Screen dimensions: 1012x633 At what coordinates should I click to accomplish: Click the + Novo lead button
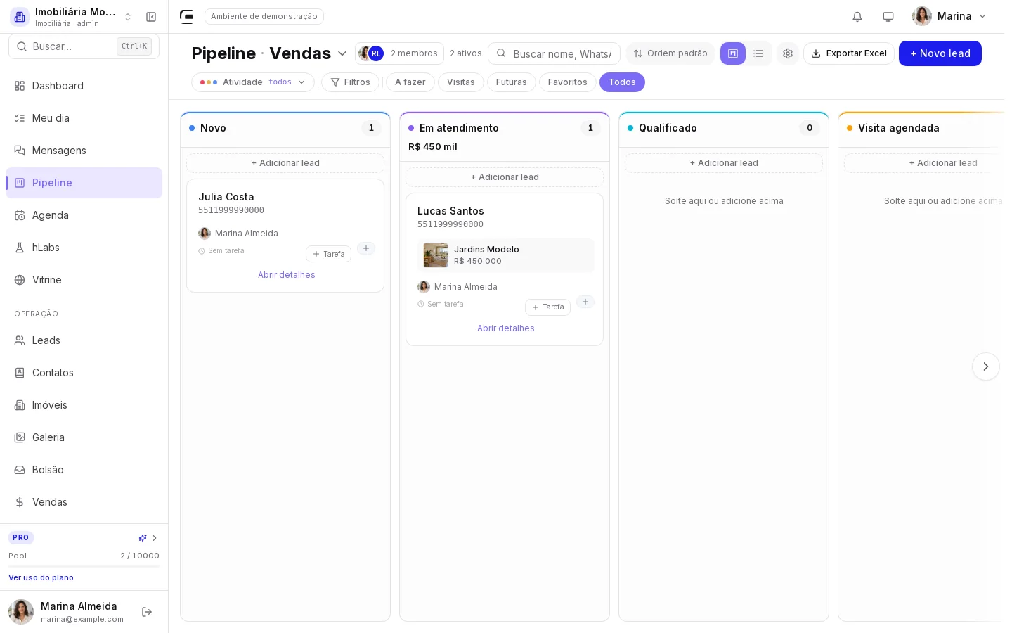tap(940, 53)
